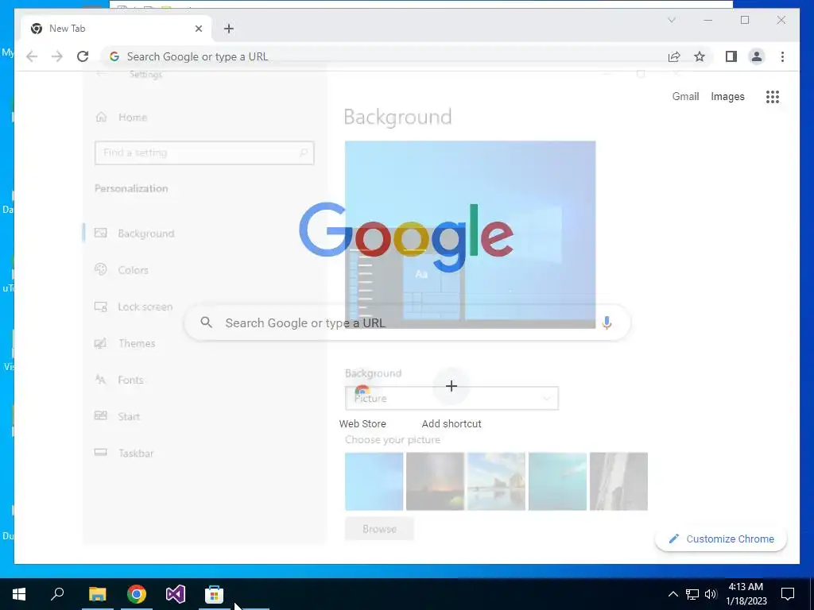
Task: Click the share this page icon
Action: [x=674, y=56]
